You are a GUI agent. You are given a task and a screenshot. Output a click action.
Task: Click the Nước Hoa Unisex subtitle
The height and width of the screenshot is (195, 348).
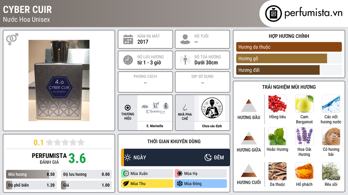tap(27, 19)
